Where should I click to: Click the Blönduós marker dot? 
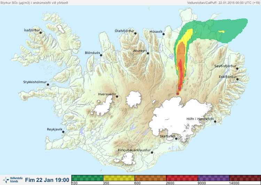click(101, 55)
